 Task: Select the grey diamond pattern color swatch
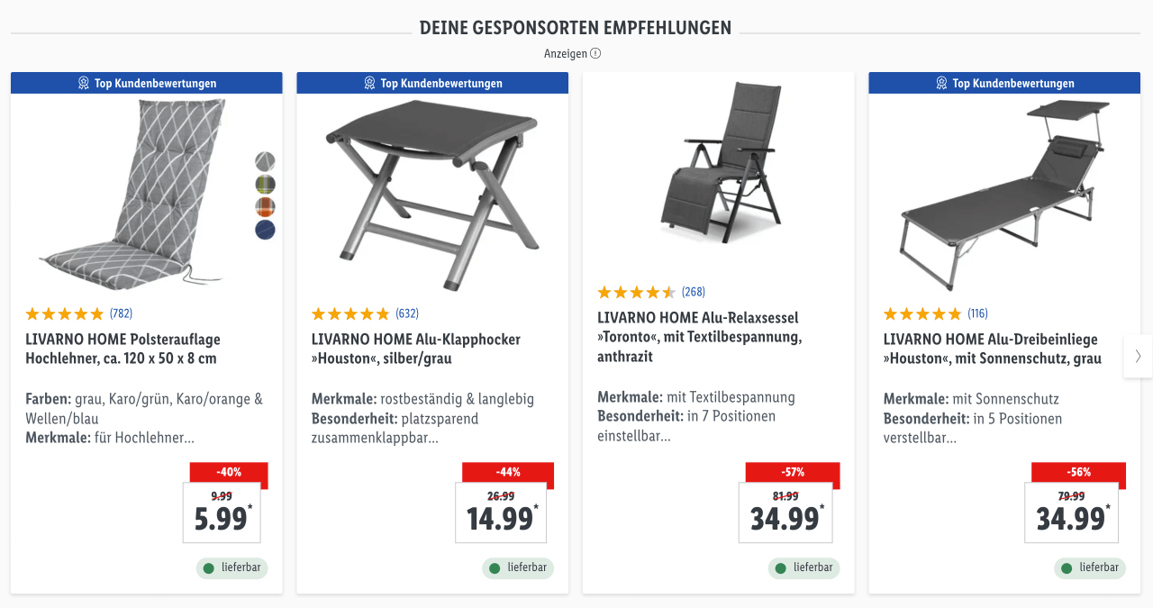click(x=265, y=161)
